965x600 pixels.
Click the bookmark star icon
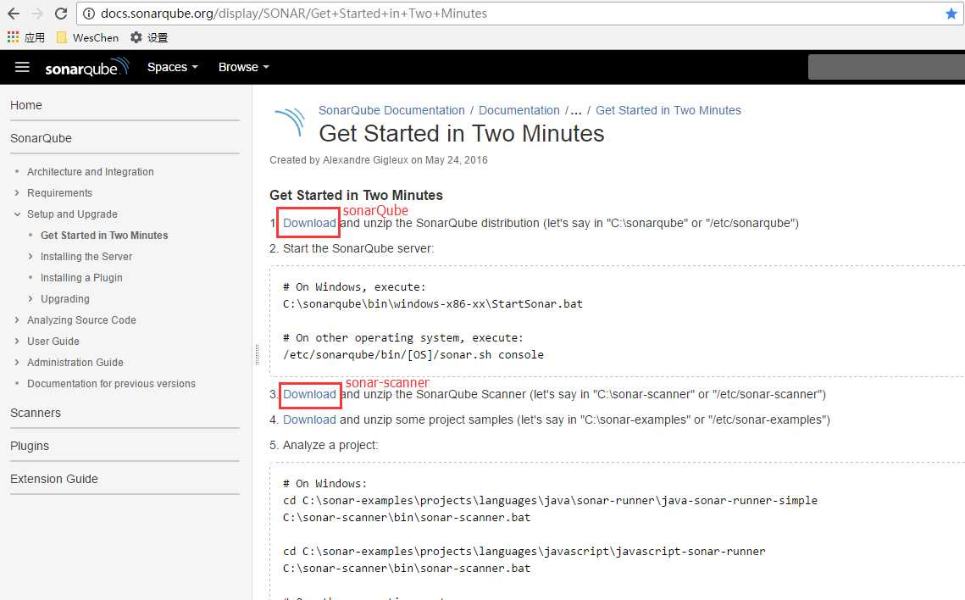pyautogui.click(x=951, y=14)
